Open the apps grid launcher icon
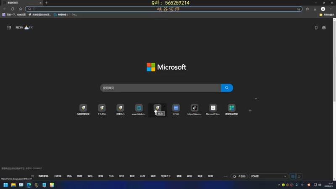 9,28
